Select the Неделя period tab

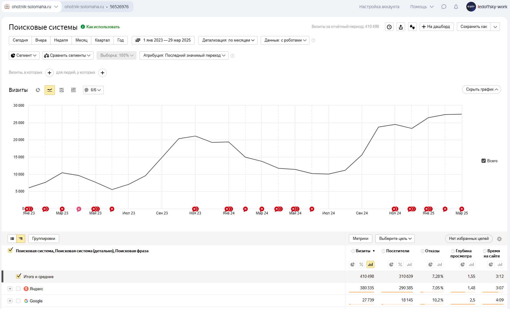click(61, 40)
